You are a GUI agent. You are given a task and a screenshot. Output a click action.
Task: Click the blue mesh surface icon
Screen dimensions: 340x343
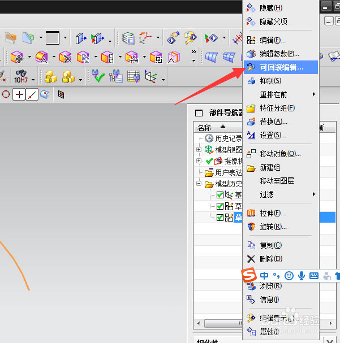tap(229, 57)
